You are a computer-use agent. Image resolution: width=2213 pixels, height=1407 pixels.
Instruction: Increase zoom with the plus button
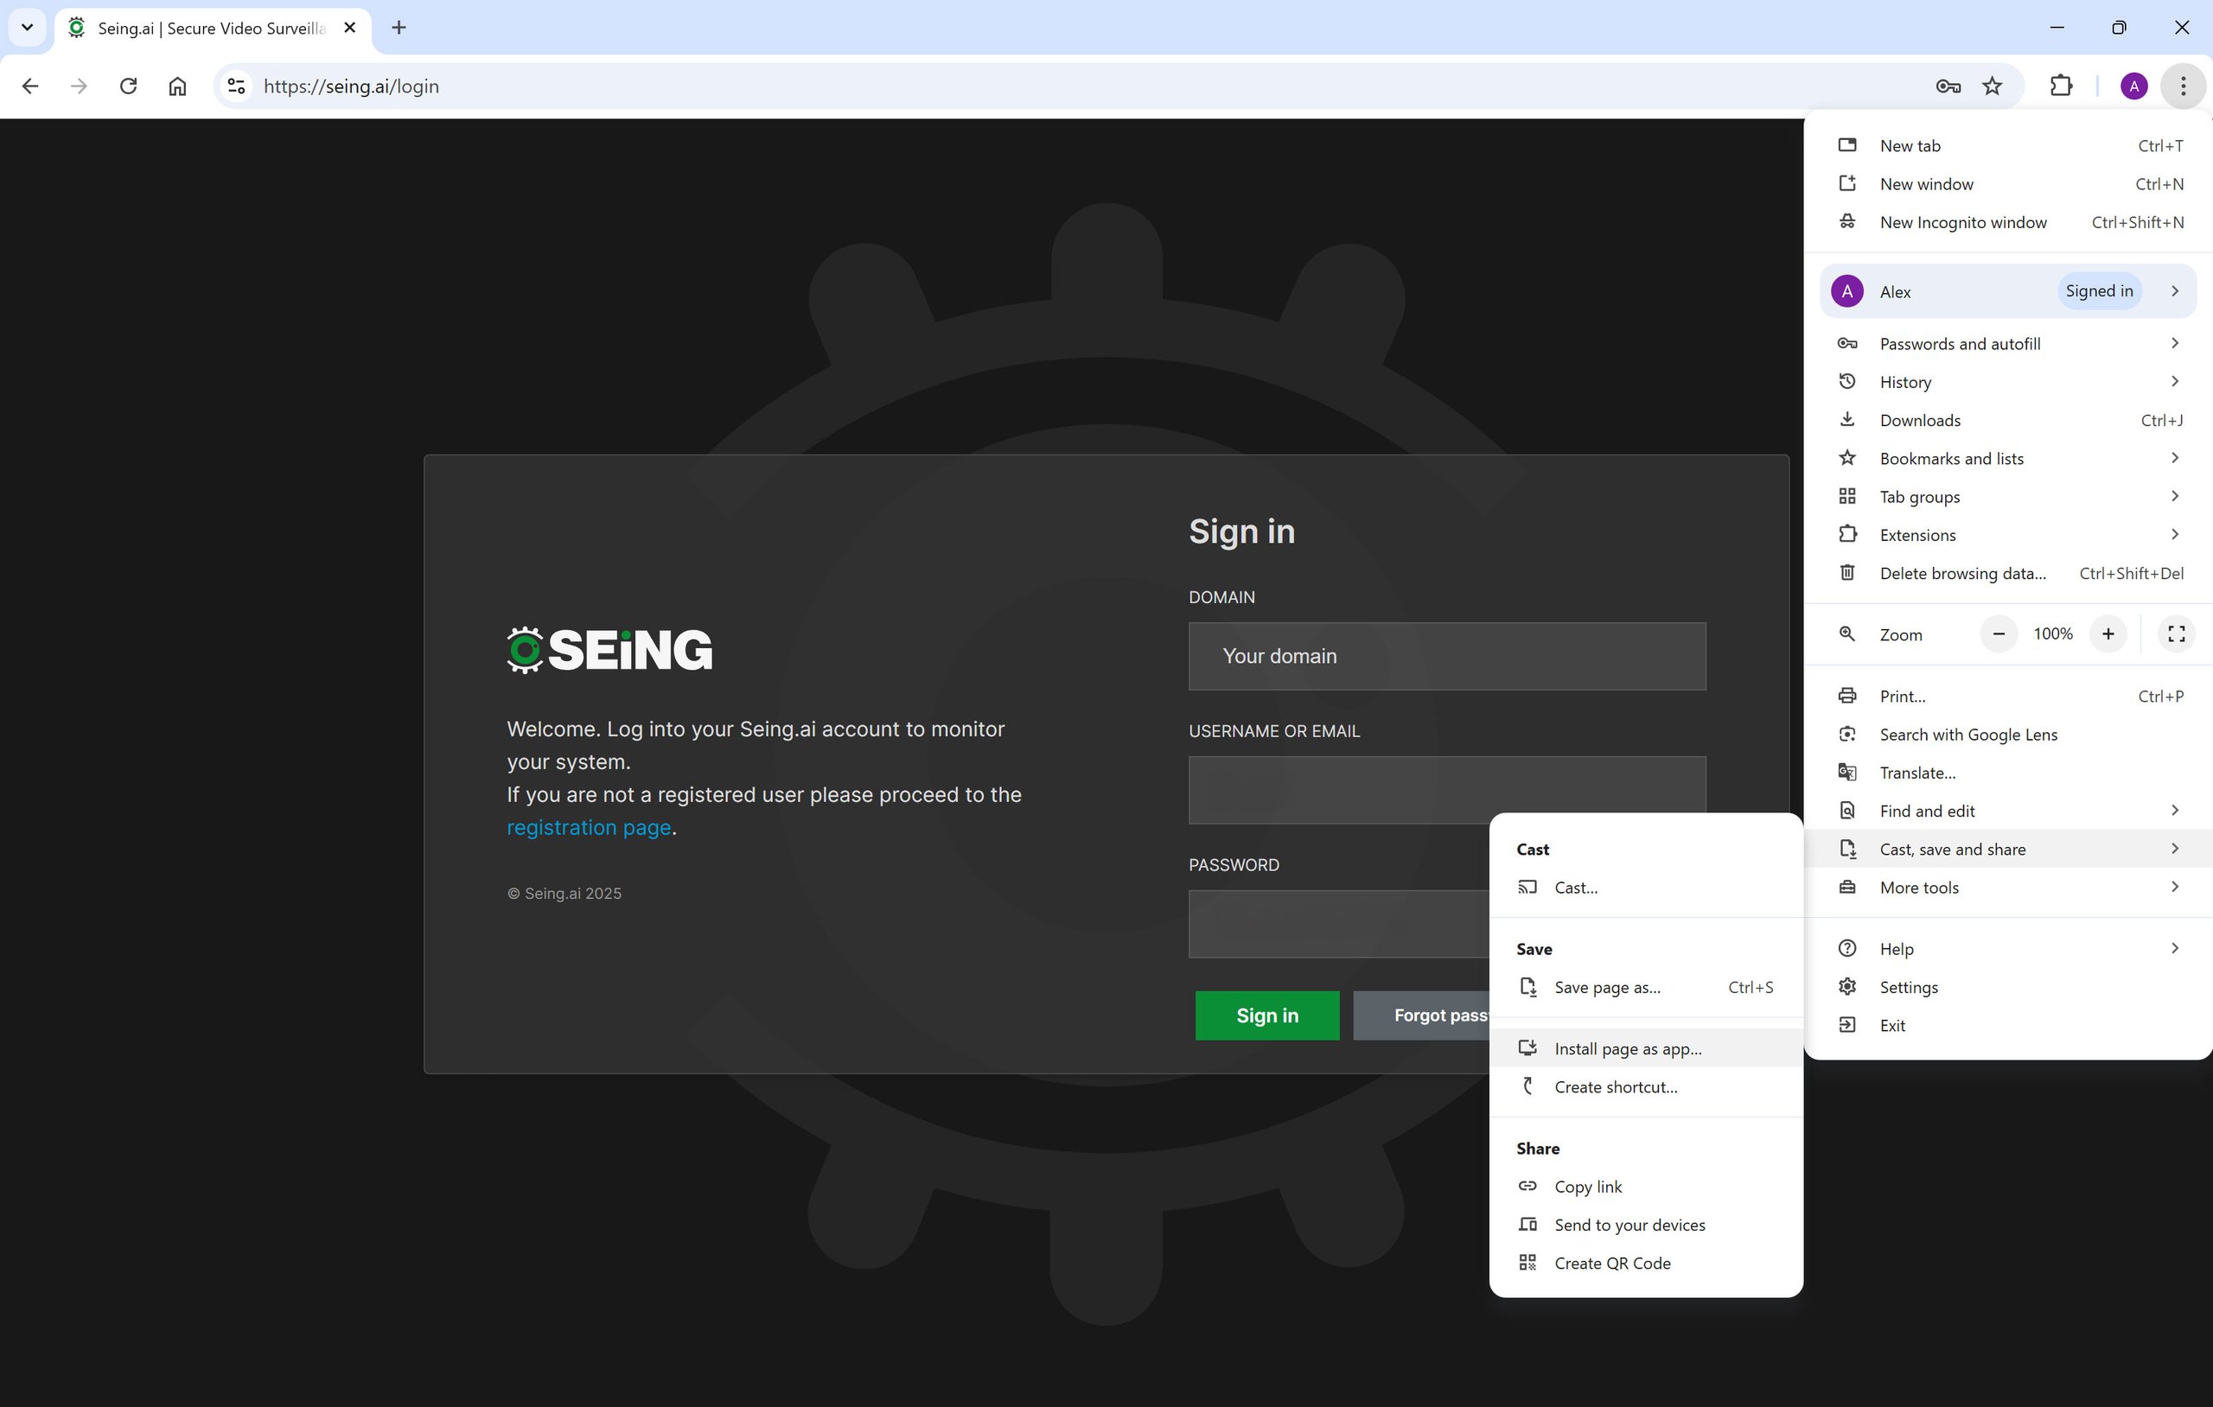pos(2108,634)
